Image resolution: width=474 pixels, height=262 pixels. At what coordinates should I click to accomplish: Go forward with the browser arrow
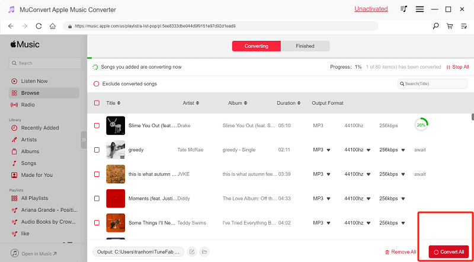[25, 26]
